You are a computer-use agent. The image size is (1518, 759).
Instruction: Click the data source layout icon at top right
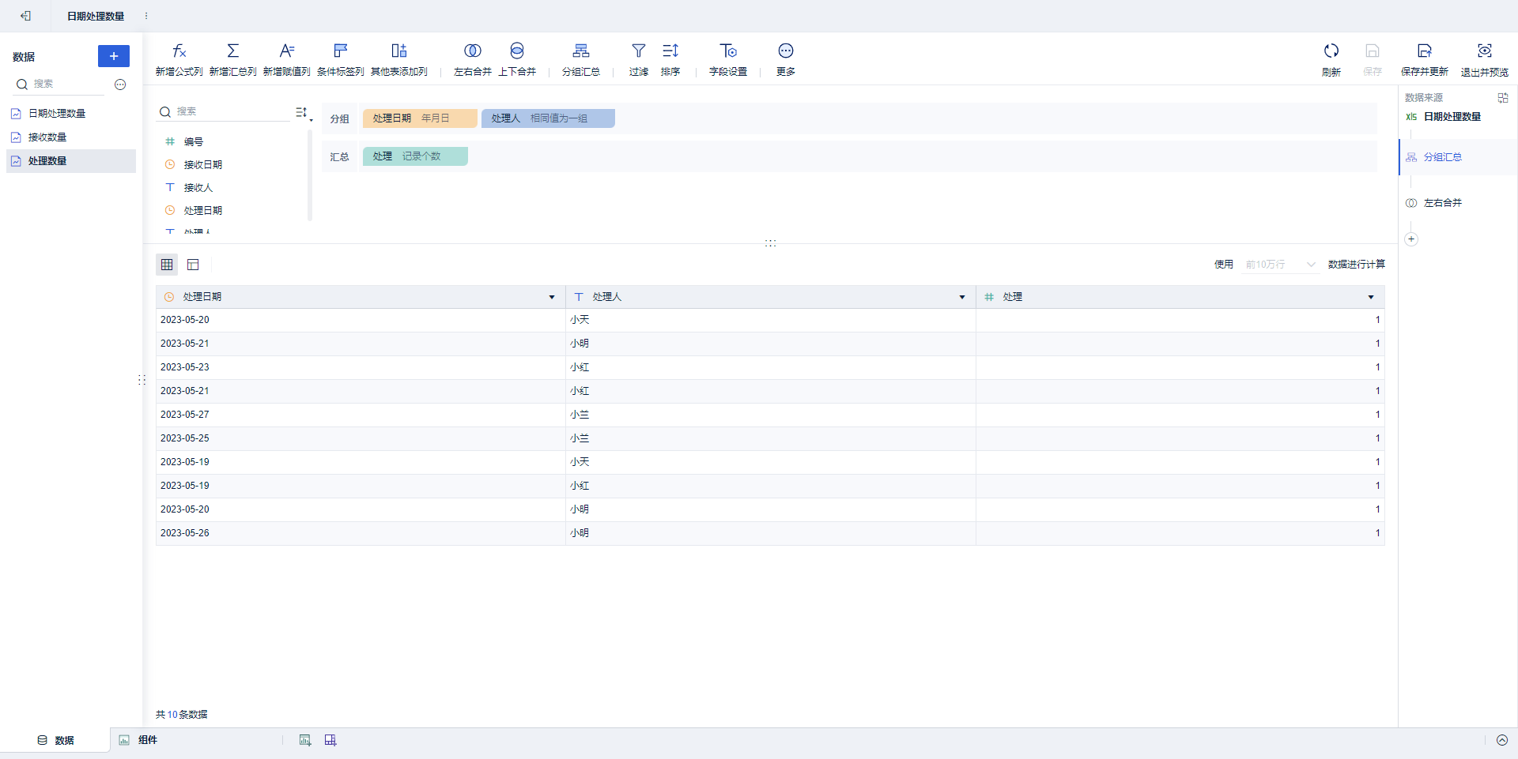(1503, 98)
